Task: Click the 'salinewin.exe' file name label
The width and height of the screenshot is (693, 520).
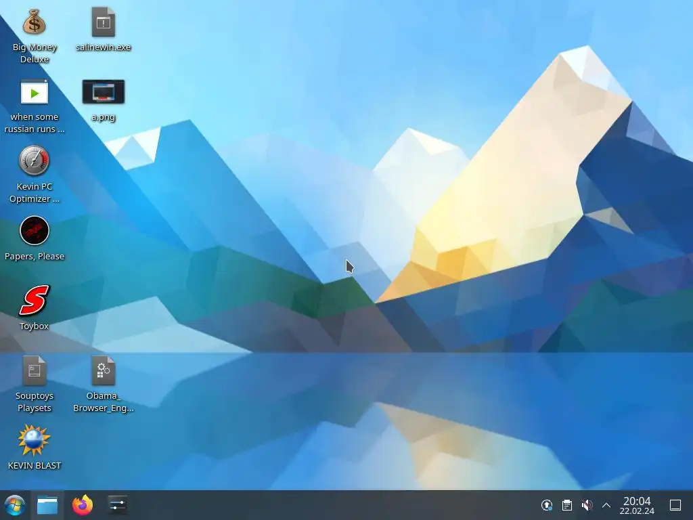Action: pos(104,47)
